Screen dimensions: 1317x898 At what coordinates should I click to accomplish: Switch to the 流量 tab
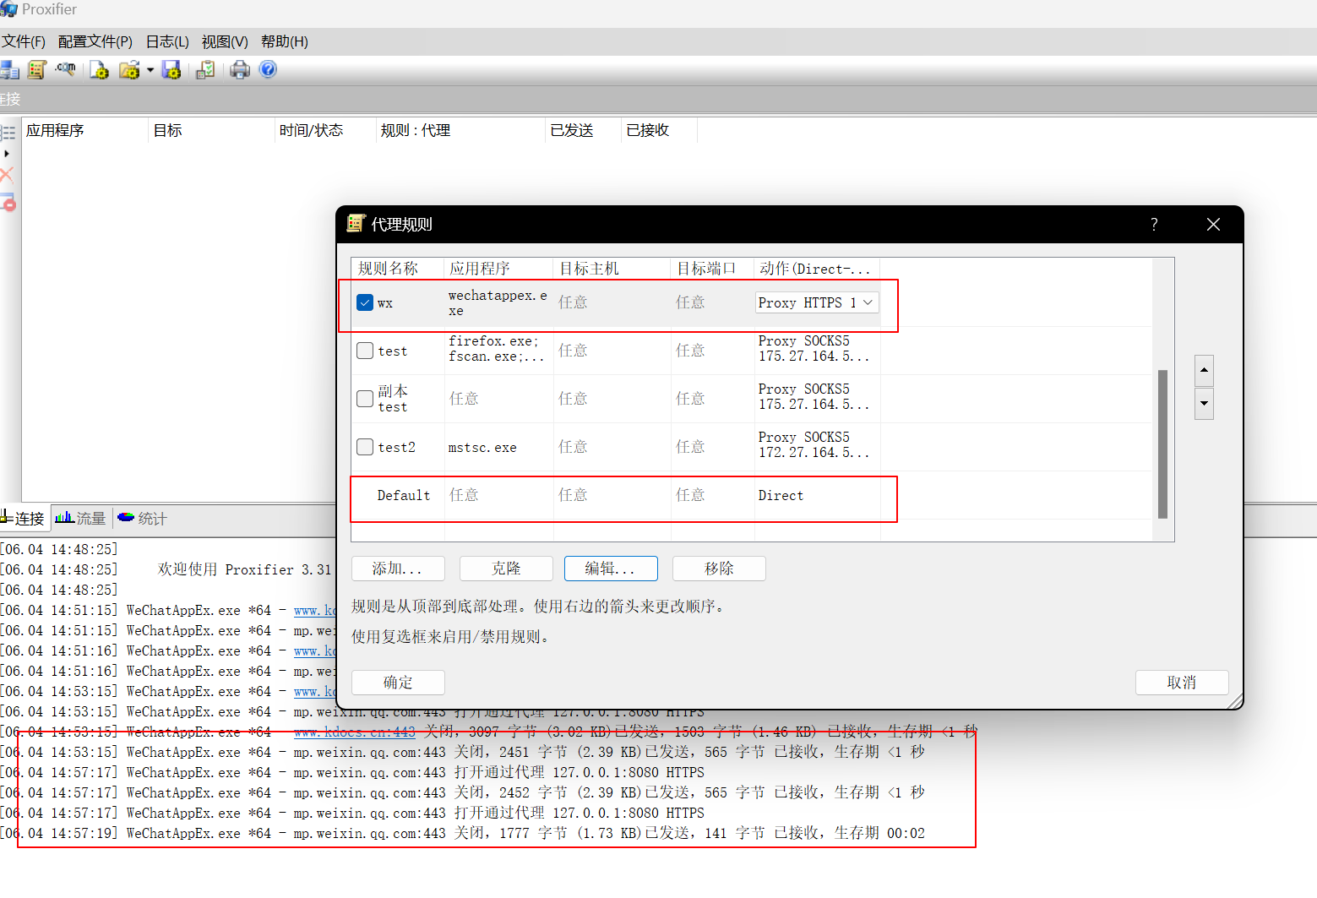pyautogui.click(x=81, y=518)
